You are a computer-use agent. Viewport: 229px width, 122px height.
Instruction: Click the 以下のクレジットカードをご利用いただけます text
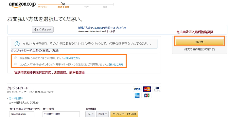coord(30,92)
